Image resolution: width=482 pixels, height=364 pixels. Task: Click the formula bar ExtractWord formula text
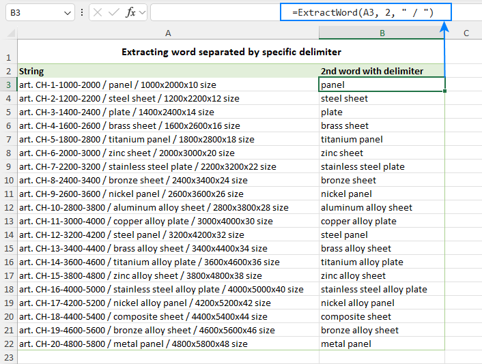pos(363,12)
